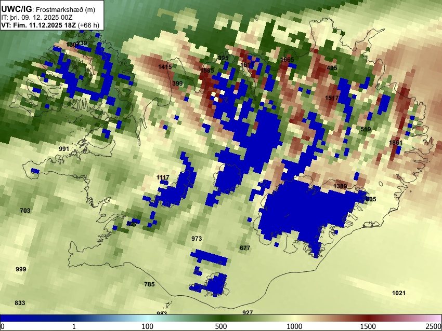Click the legend label 1000
This screenshot has width=442, height=331.
pyautogui.click(x=294, y=326)
